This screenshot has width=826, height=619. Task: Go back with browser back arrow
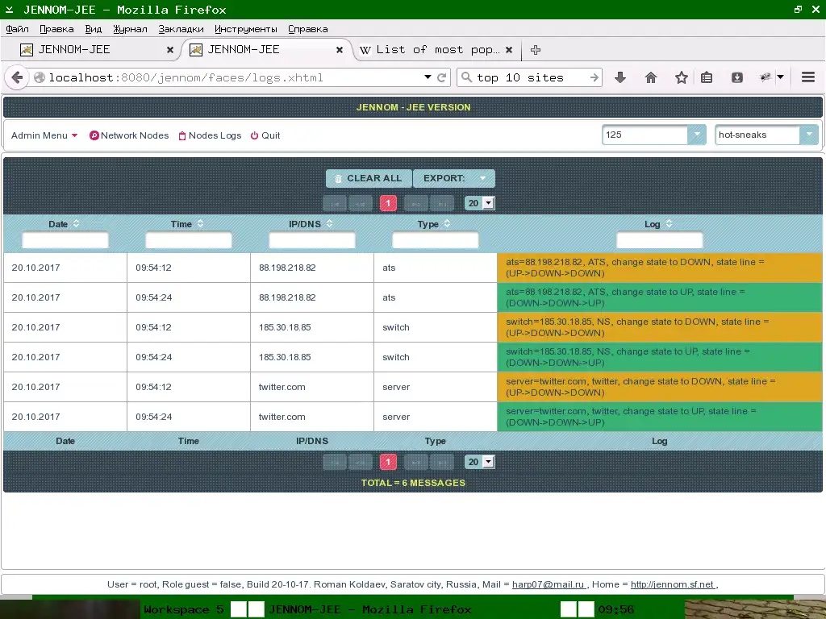pos(17,78)
